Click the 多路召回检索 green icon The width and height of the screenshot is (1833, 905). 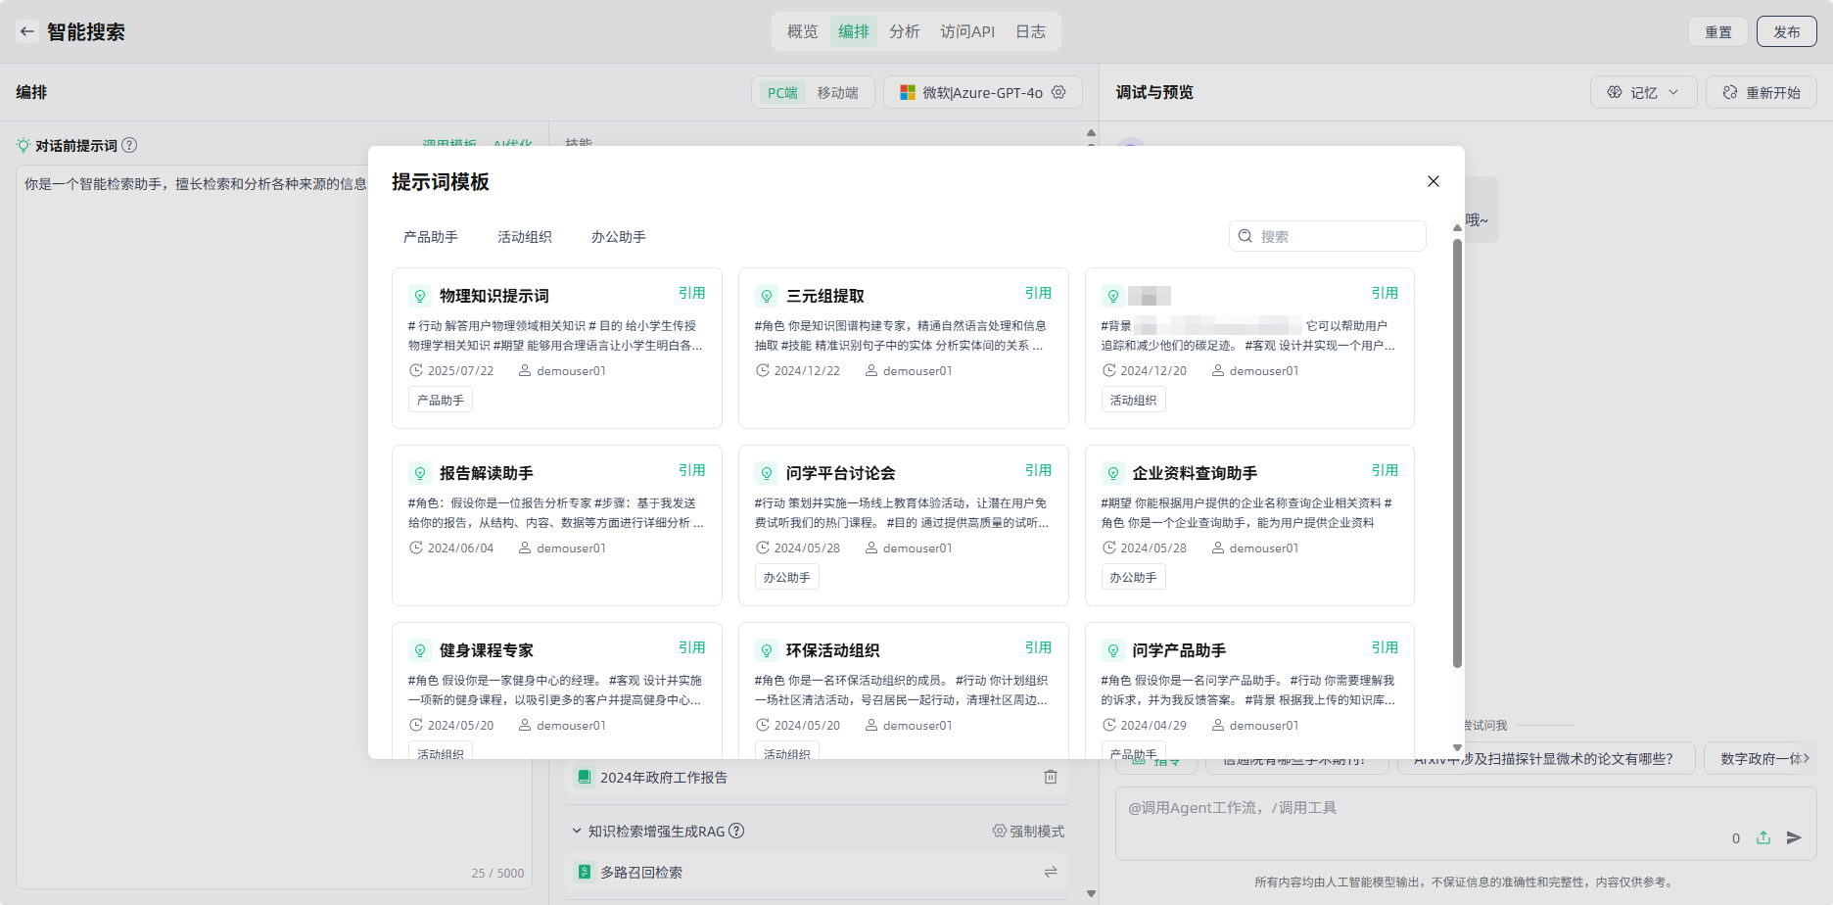pos(585,872)
